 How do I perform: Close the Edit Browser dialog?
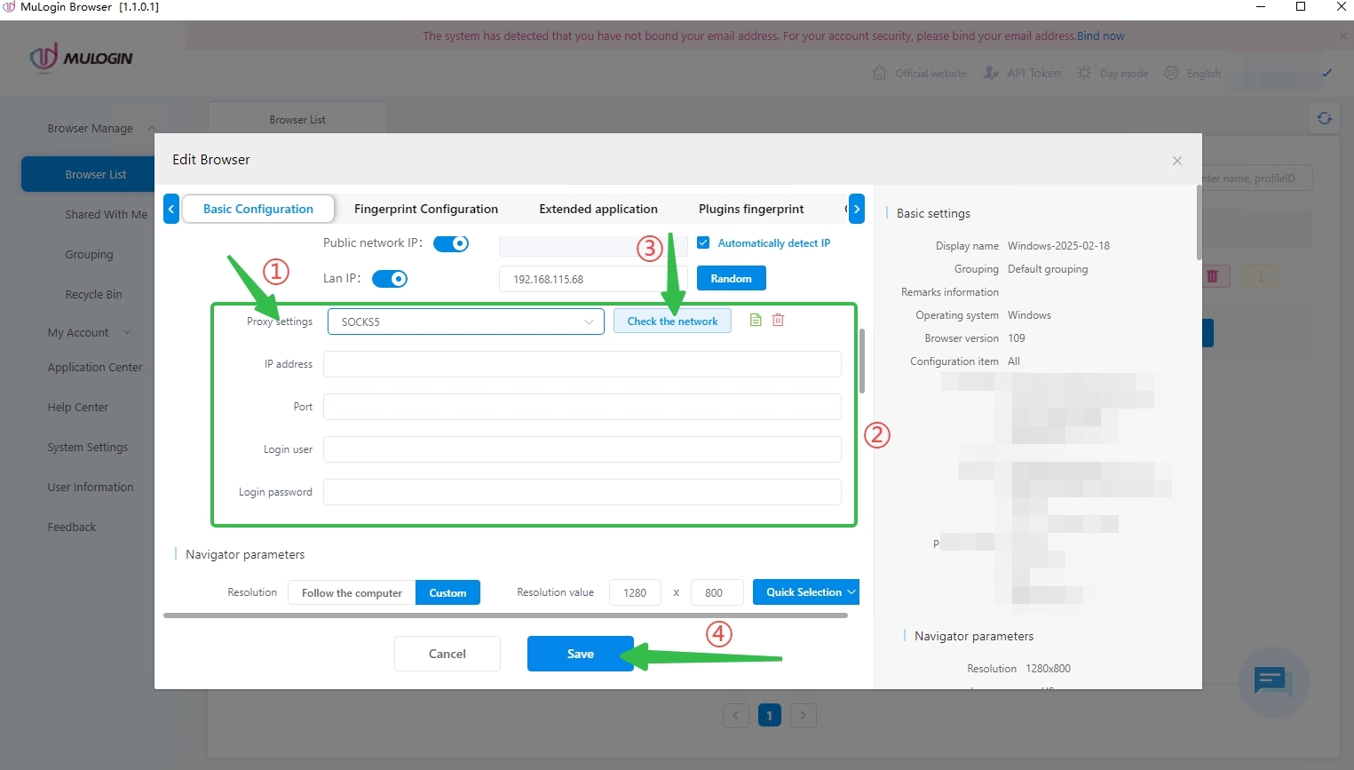pos(1176,161)
